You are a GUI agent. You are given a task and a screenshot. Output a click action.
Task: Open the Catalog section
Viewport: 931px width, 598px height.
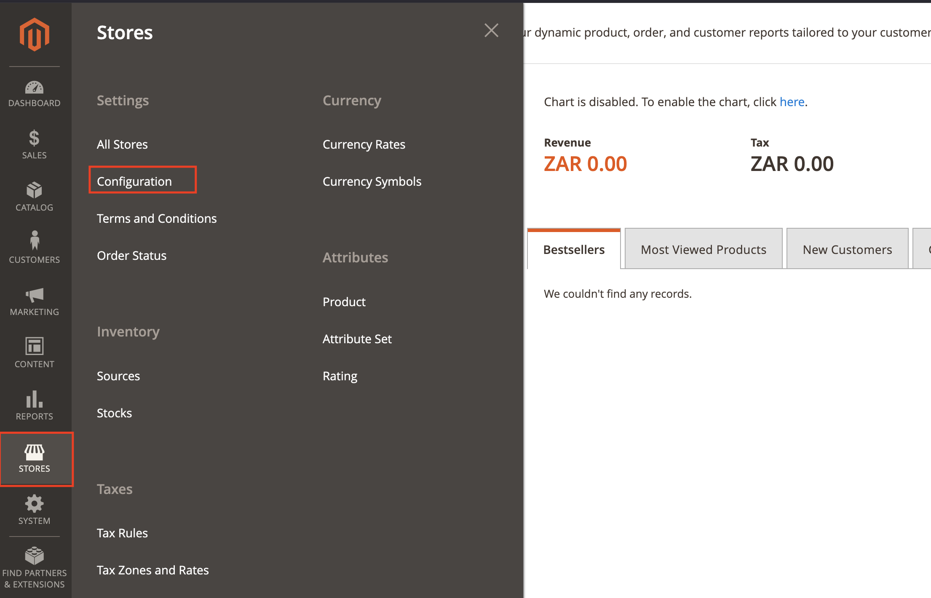[34, 197]
